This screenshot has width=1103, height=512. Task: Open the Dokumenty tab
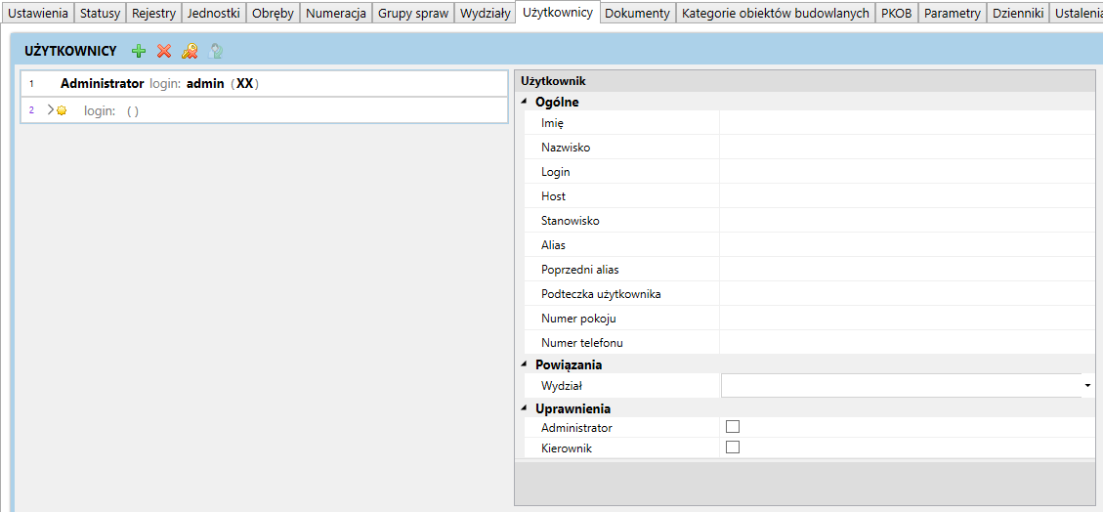pyautogui.click(x=637, y=13)
